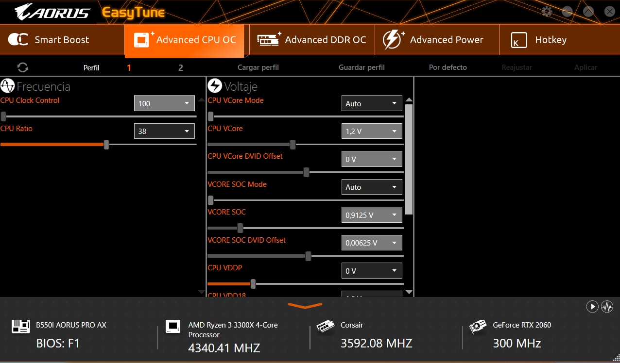The height and width of the screenshot is (363, 620).
Task: Open the settings gear in title bar
Action: [547, 11]
